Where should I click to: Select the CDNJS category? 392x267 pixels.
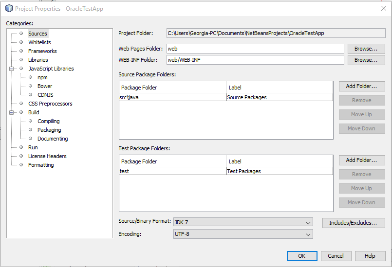[45, 95]
